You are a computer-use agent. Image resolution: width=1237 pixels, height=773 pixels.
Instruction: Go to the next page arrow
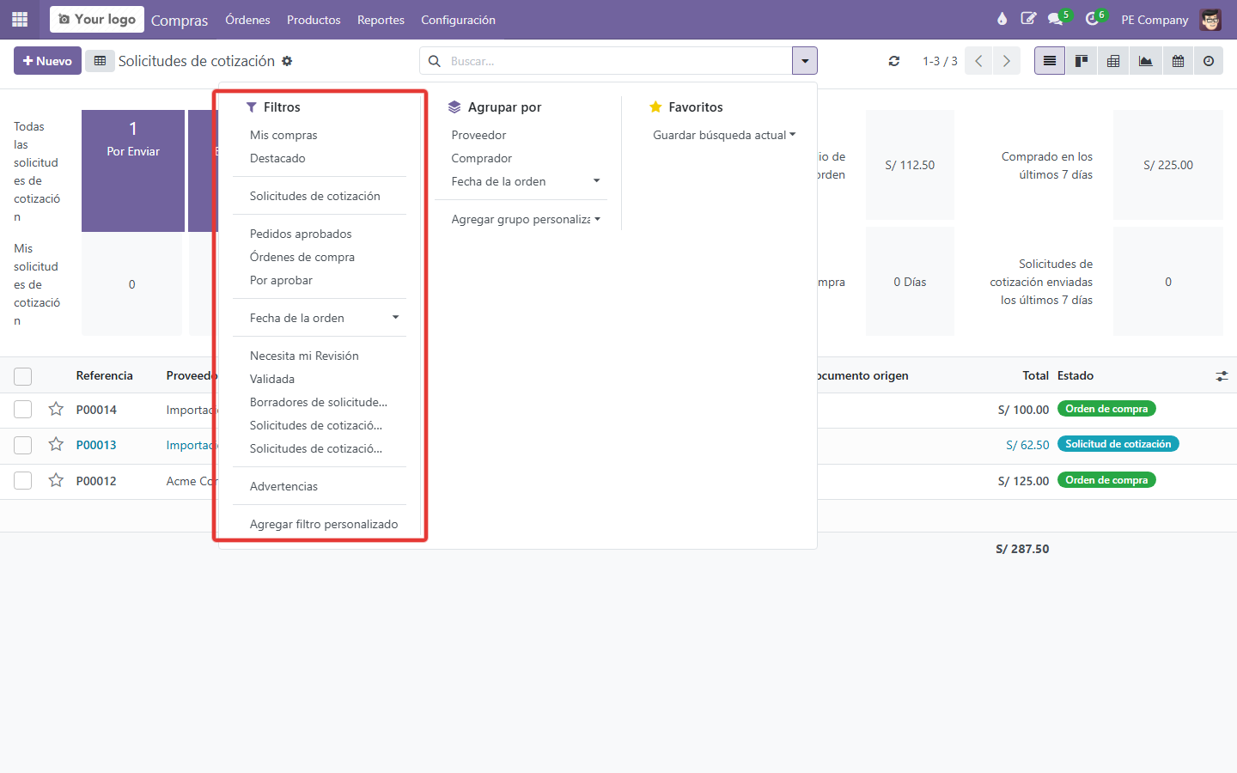point(1007,61)
